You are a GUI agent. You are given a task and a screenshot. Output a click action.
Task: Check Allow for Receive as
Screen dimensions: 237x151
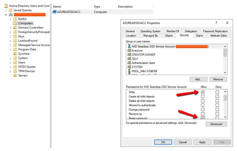tap(203, 114)
